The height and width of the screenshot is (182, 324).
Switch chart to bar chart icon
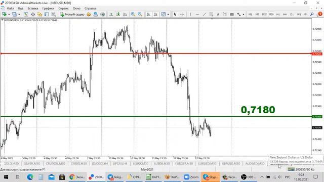(111, 14)
